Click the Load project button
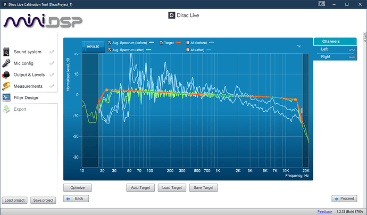Screen dimensions: 367x215 pos(14,200)
